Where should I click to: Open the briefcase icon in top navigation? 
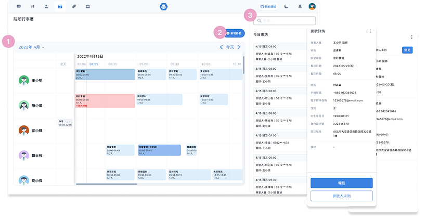[x=88, y=7]
